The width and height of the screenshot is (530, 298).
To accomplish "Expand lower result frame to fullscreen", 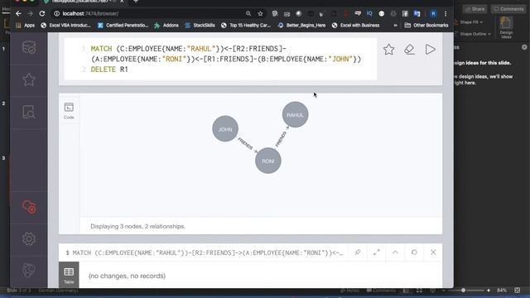I will tap(377, 252).
